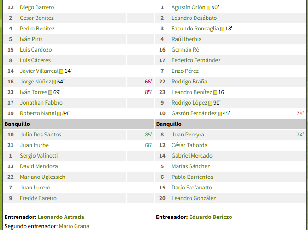308x230 pixels.
Task: Open Mario Grana assistant coach link
Action: [x=74, y=226]
